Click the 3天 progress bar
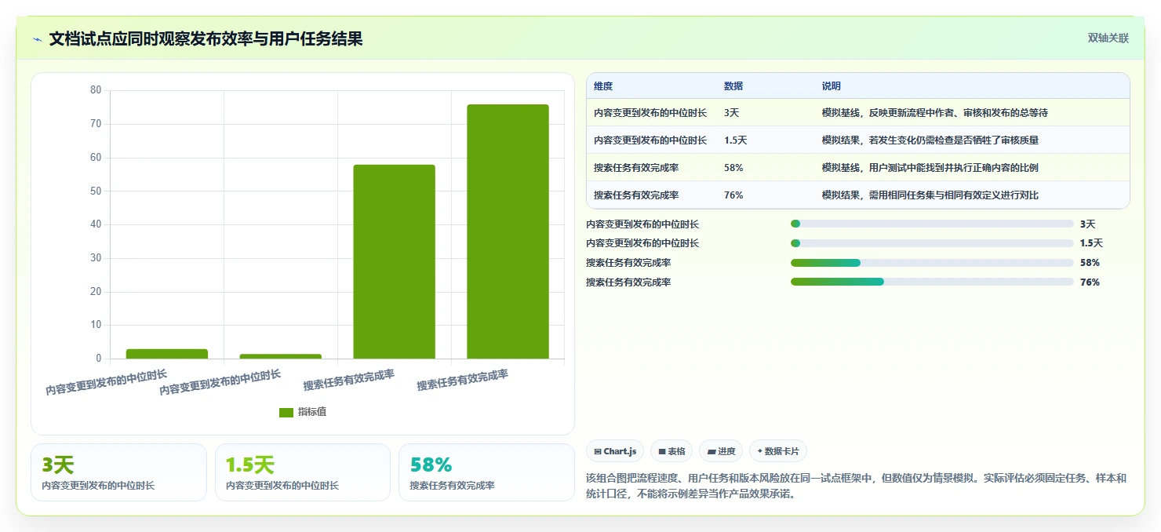 click(x=932, y=224)
